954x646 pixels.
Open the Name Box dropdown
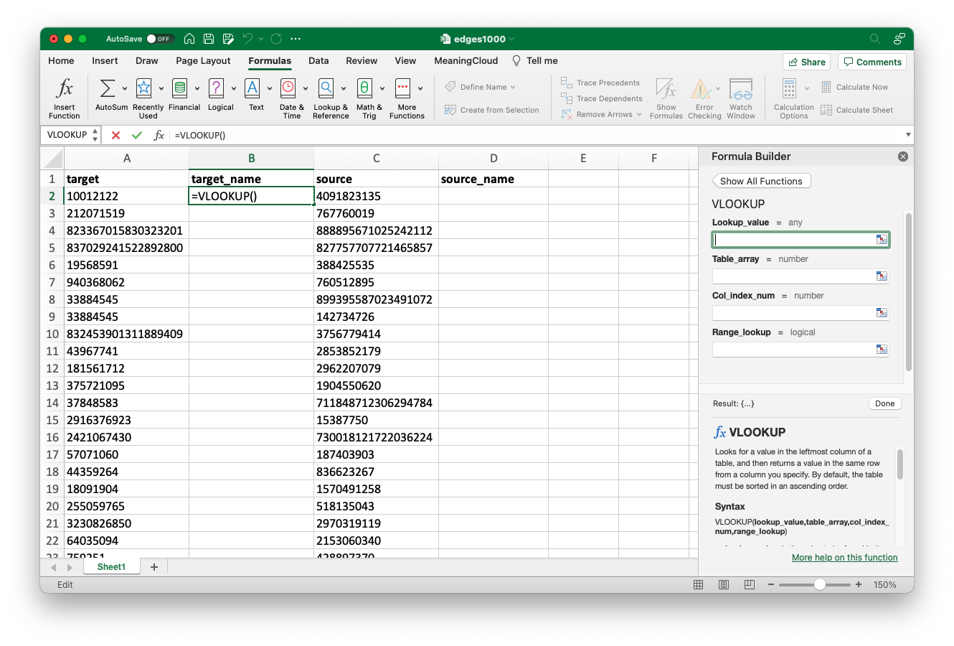(x=94, y=134)
